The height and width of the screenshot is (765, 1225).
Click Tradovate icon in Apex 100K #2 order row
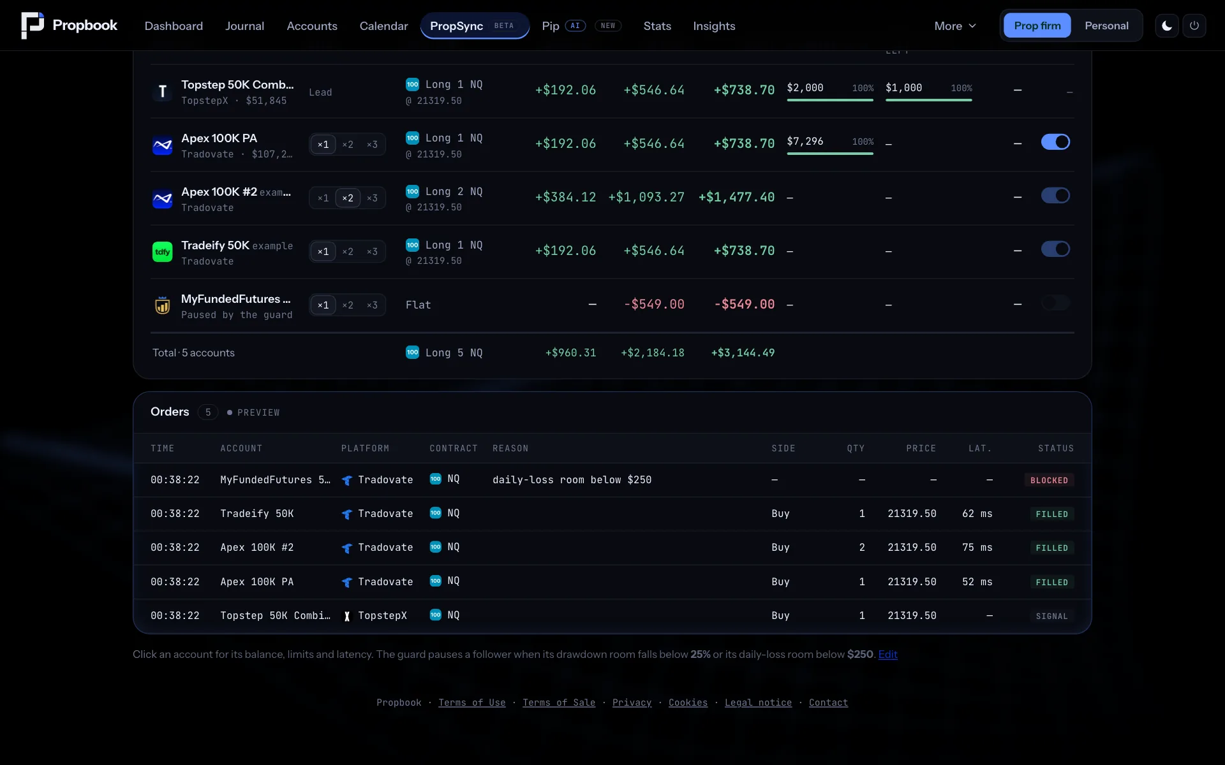click(x=347, y=548)
